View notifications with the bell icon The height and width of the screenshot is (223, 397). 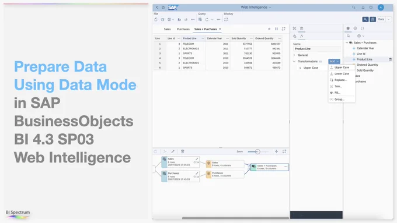click(363, 8)
